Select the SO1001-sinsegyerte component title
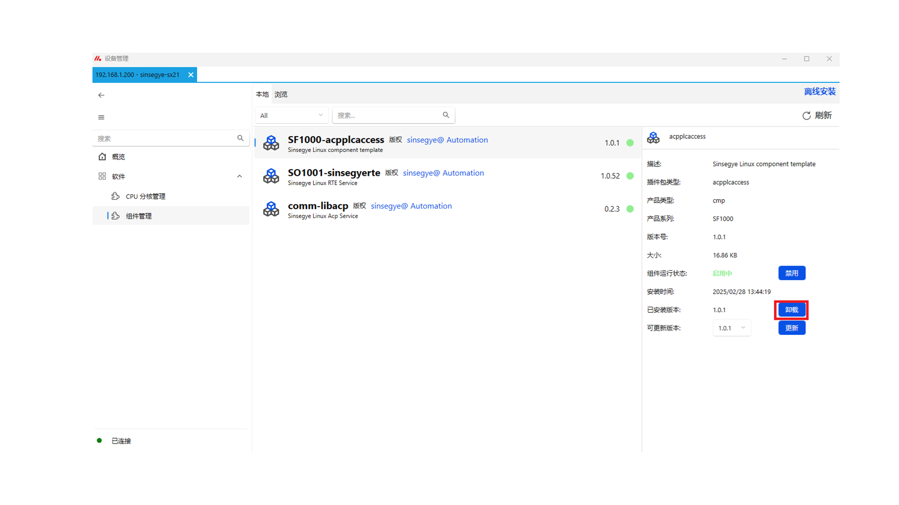Screen dimensions: 899x505 coord(334,173)
